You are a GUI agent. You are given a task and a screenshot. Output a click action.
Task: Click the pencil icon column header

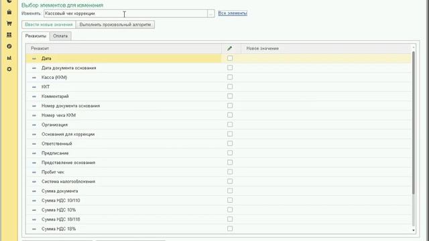[x=229, y=48]
